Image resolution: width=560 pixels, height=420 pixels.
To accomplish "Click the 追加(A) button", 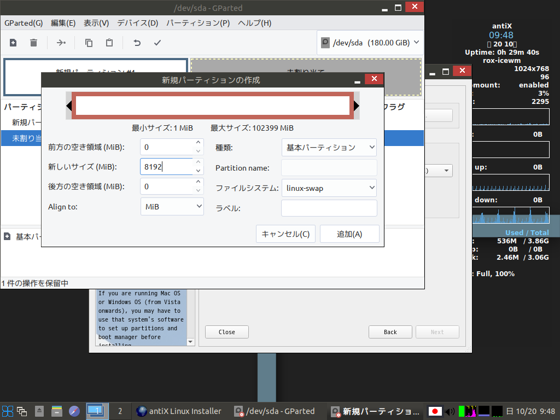I will coord(349,234).
